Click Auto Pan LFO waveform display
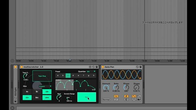The image size is (196, 110). tap(122, 75)
